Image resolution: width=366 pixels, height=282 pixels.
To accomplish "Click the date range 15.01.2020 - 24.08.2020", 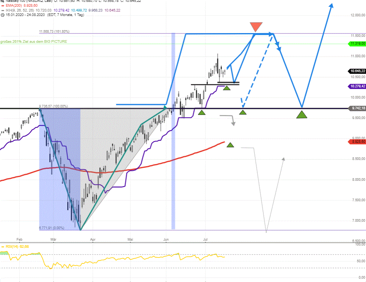I will click(x=25, y=15).
